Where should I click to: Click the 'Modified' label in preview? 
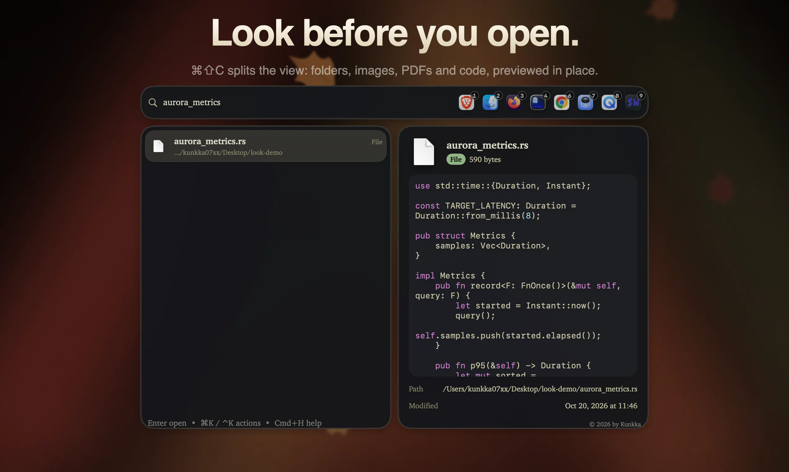pyautogui.click(x=423, y=406)
